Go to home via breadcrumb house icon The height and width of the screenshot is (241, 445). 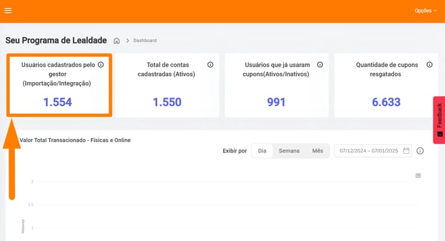[x=116, y=41]
